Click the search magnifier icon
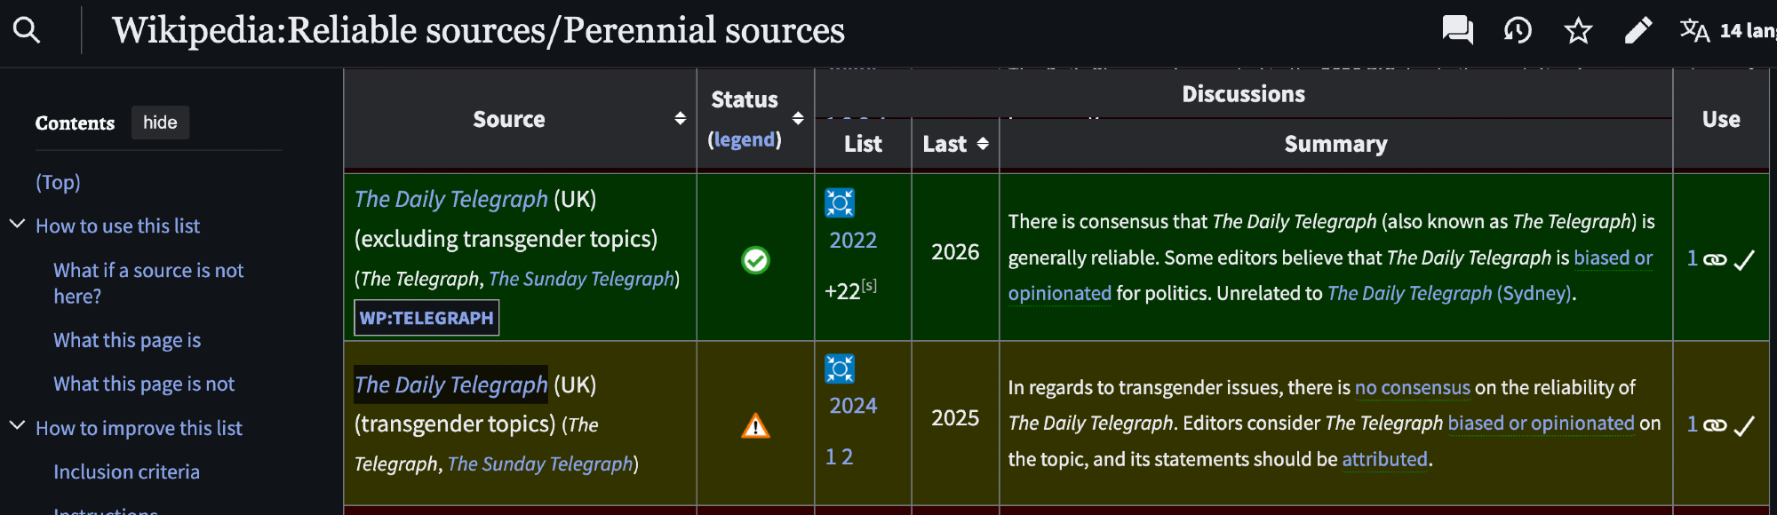 pyautogui.click(x=27, y=30)
